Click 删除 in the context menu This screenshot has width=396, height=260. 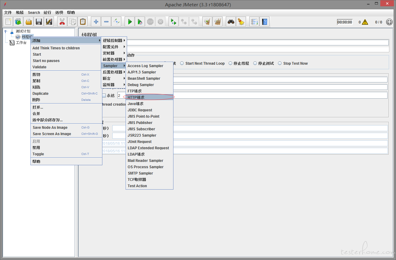click(66, 100)
